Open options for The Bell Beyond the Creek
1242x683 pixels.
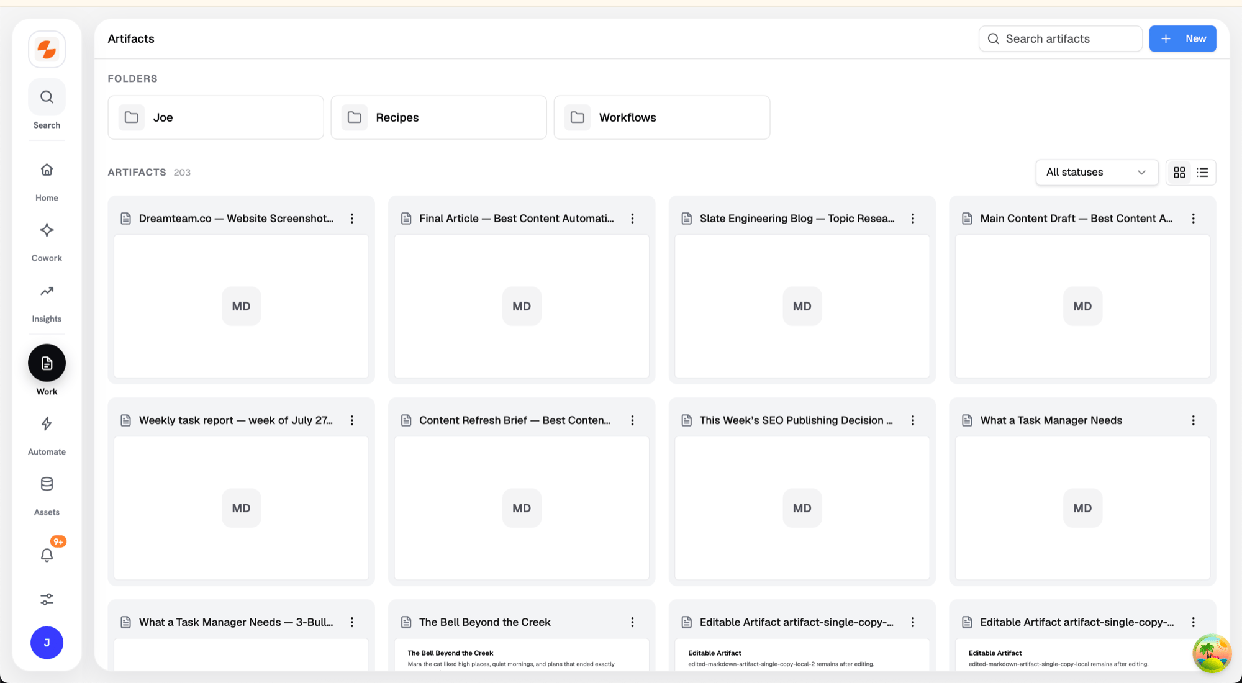(632, 622)
